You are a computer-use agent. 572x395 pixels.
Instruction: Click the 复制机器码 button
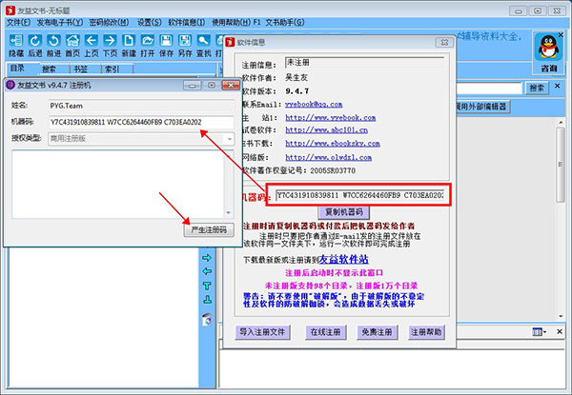(344, 212)
